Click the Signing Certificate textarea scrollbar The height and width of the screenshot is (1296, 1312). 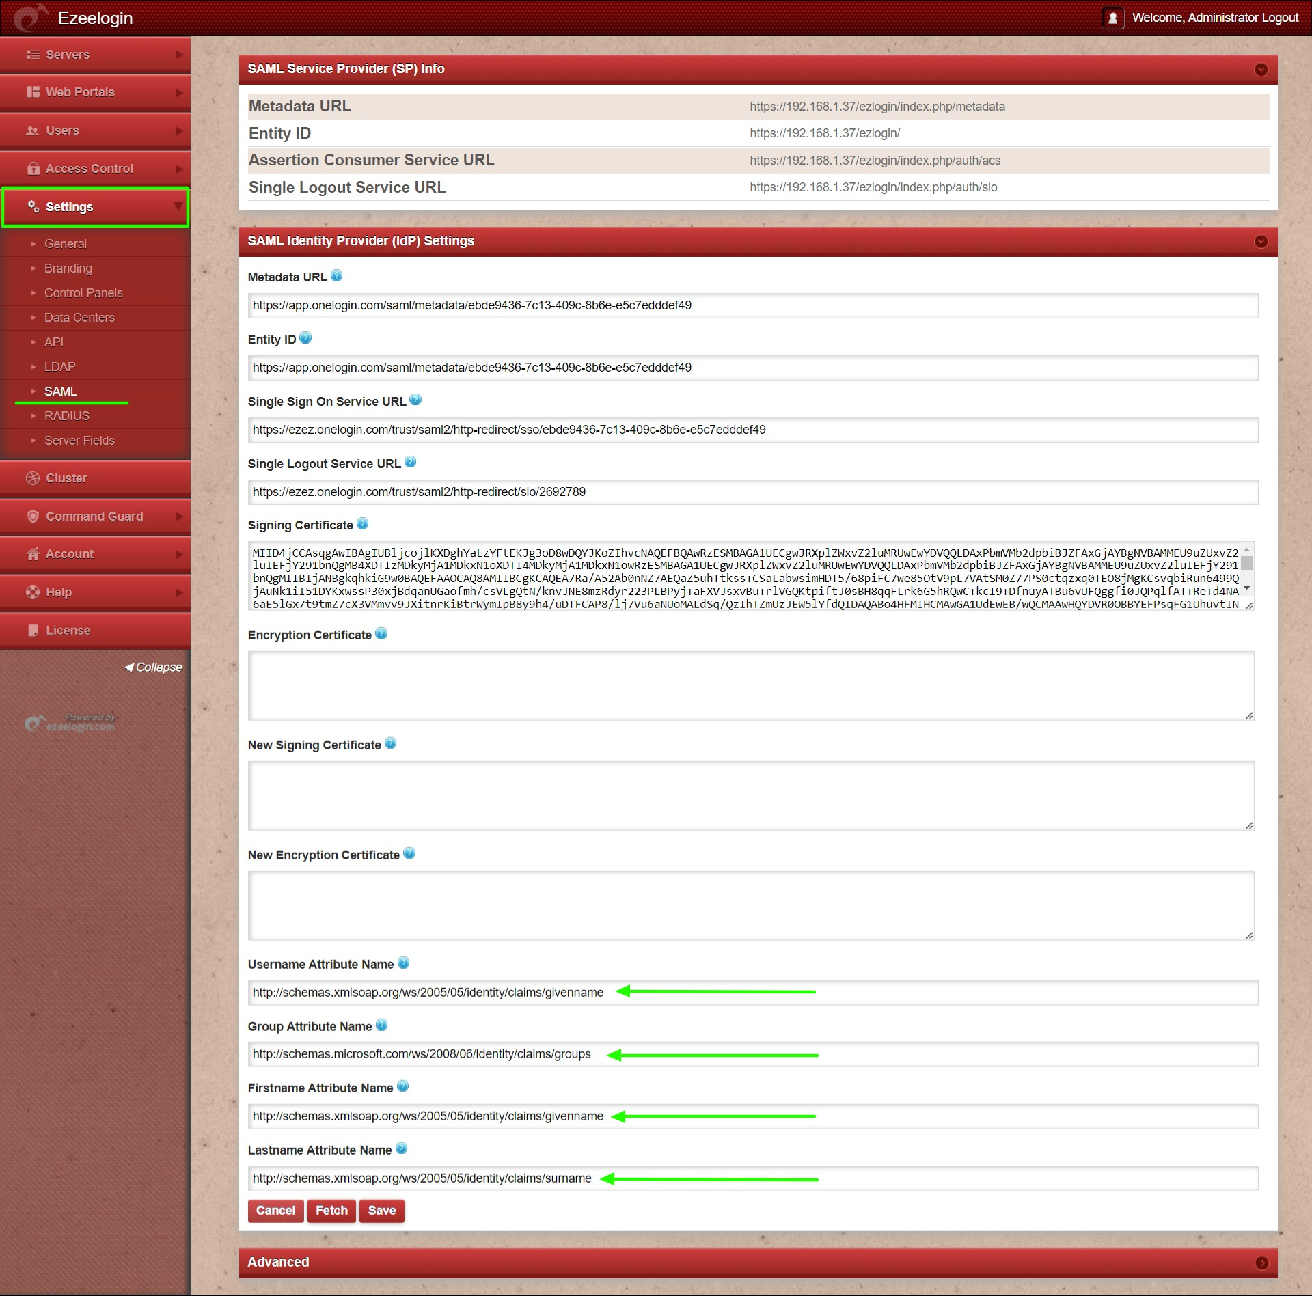[1247, 569]
